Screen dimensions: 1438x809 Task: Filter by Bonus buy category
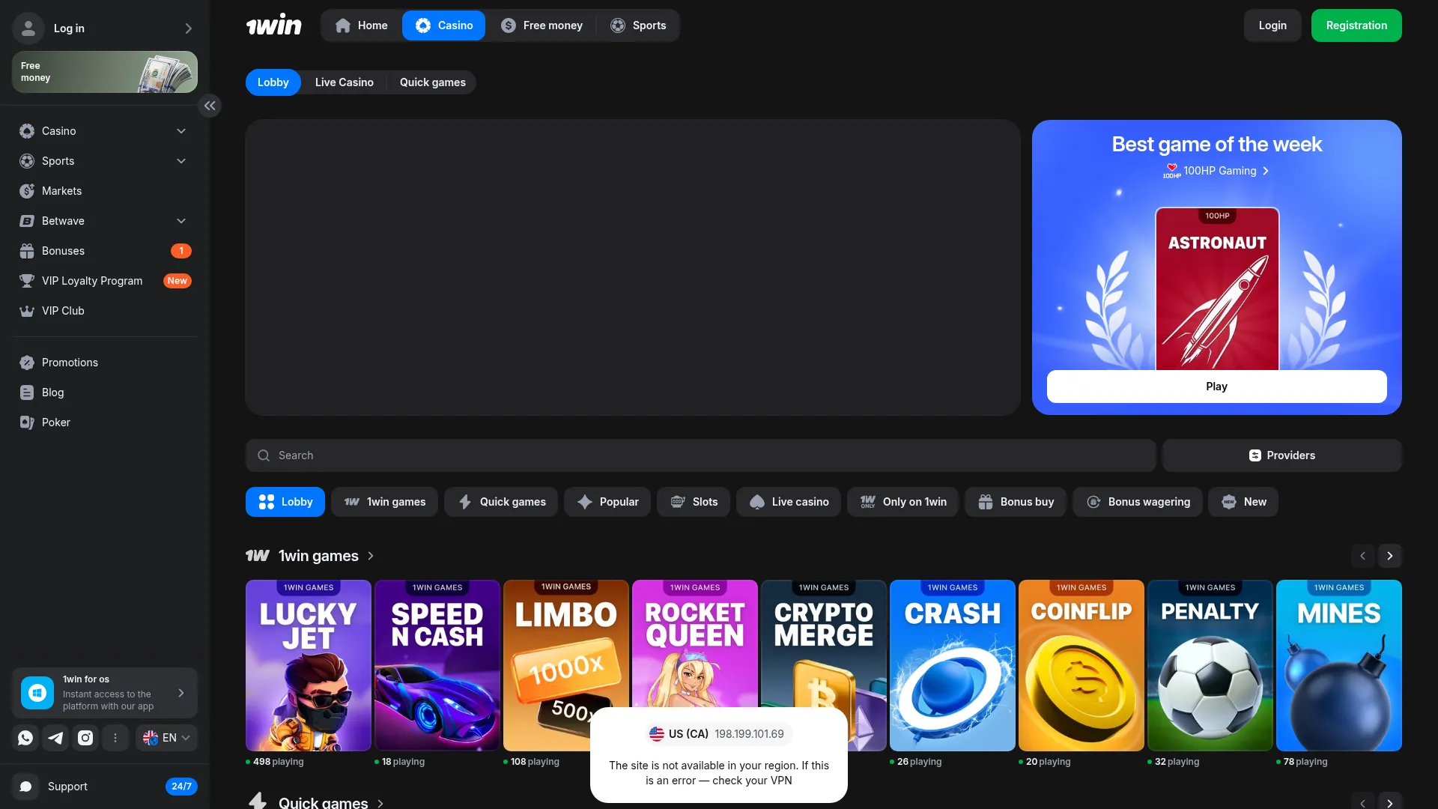pyautogui.click(x=1016, y=502)
